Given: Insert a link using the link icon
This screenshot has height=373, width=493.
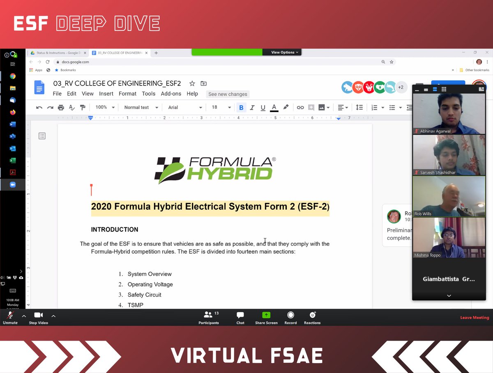Looking at the screenshot, I should pos(300,107).
